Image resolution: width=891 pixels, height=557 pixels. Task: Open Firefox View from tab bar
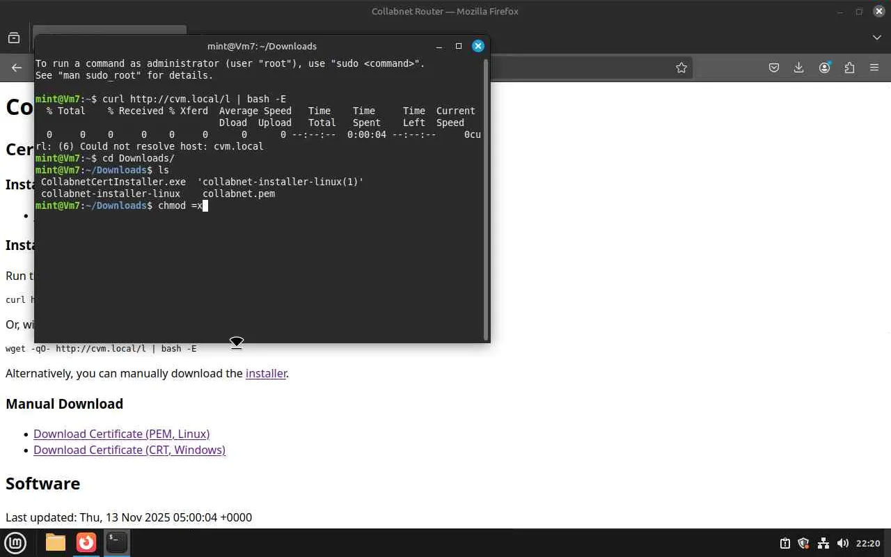coord(14,38)
